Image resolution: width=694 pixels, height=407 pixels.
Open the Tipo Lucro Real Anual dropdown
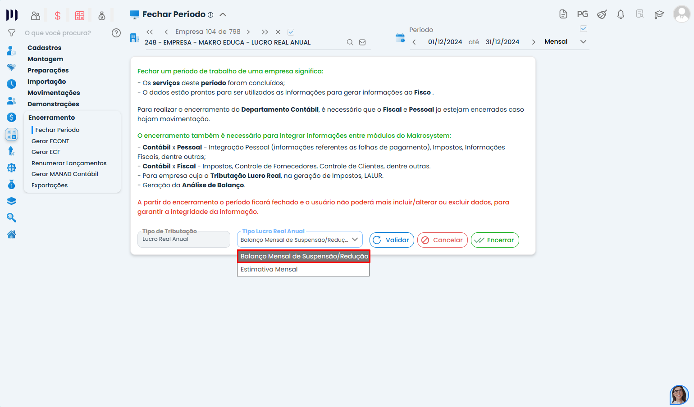tap(300, 240)
